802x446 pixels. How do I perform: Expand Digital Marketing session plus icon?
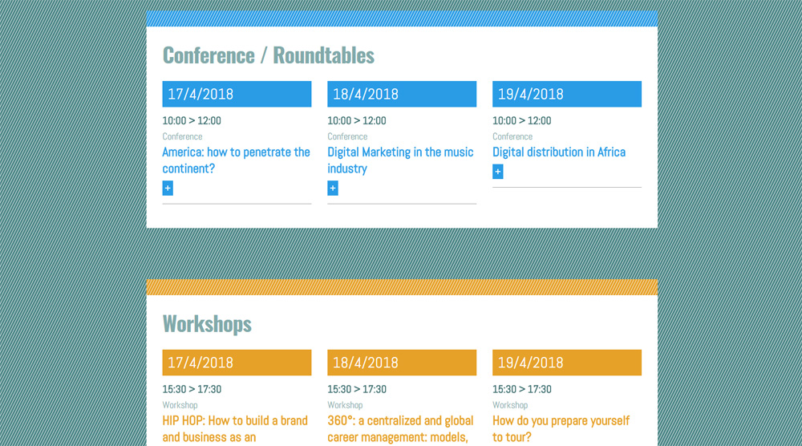point(333,189)
